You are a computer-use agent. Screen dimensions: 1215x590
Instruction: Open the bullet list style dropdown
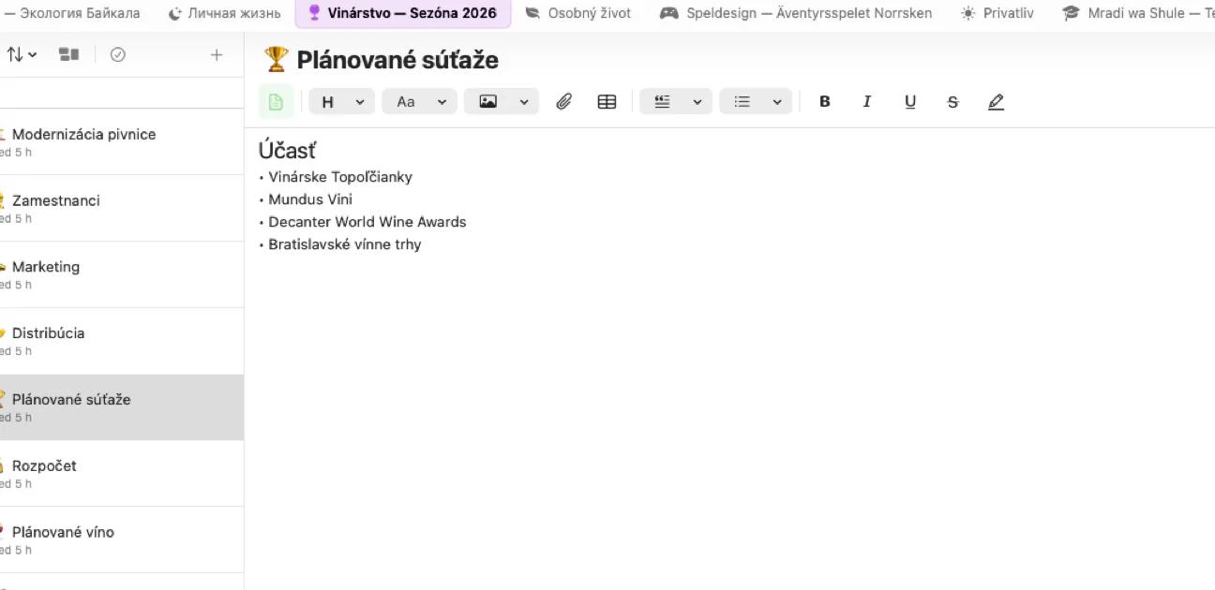(x=776, y=102)
